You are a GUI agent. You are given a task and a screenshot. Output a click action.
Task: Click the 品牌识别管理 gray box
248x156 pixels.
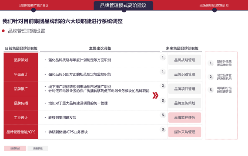[184, 75]
